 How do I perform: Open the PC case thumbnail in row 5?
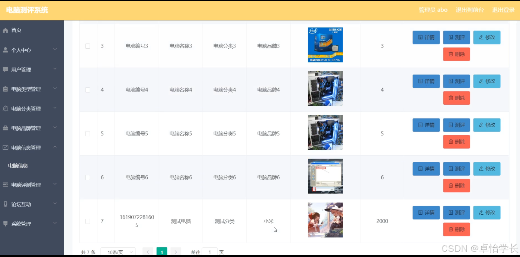point(325,133)
